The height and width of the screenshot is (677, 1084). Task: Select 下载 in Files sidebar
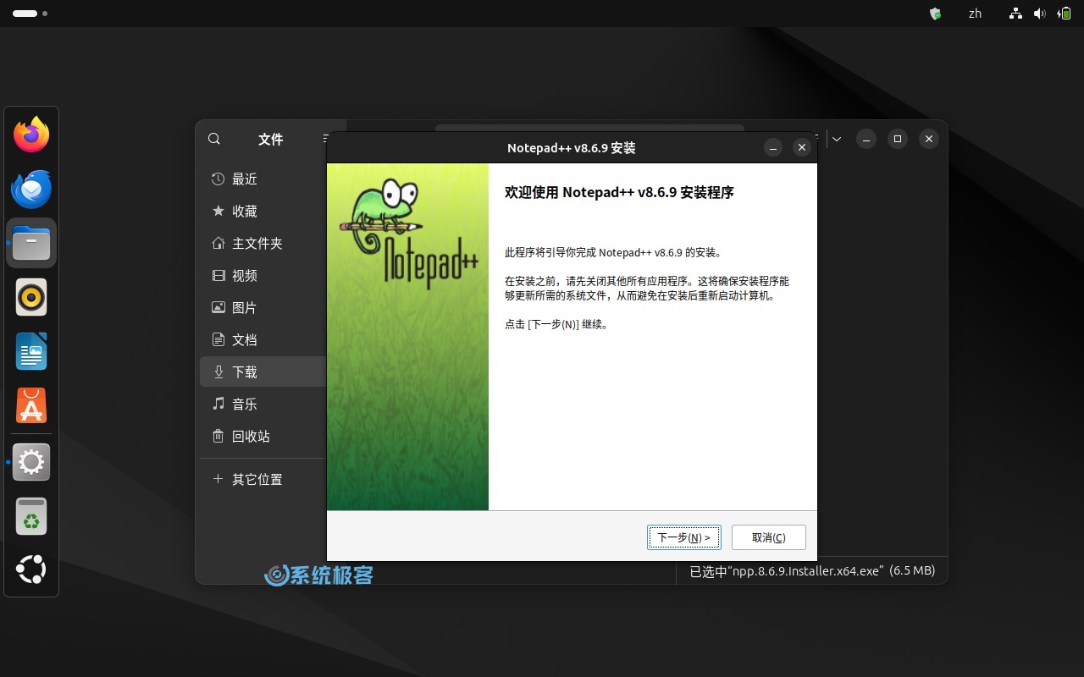pyautogui.click(x=263, y=372)
